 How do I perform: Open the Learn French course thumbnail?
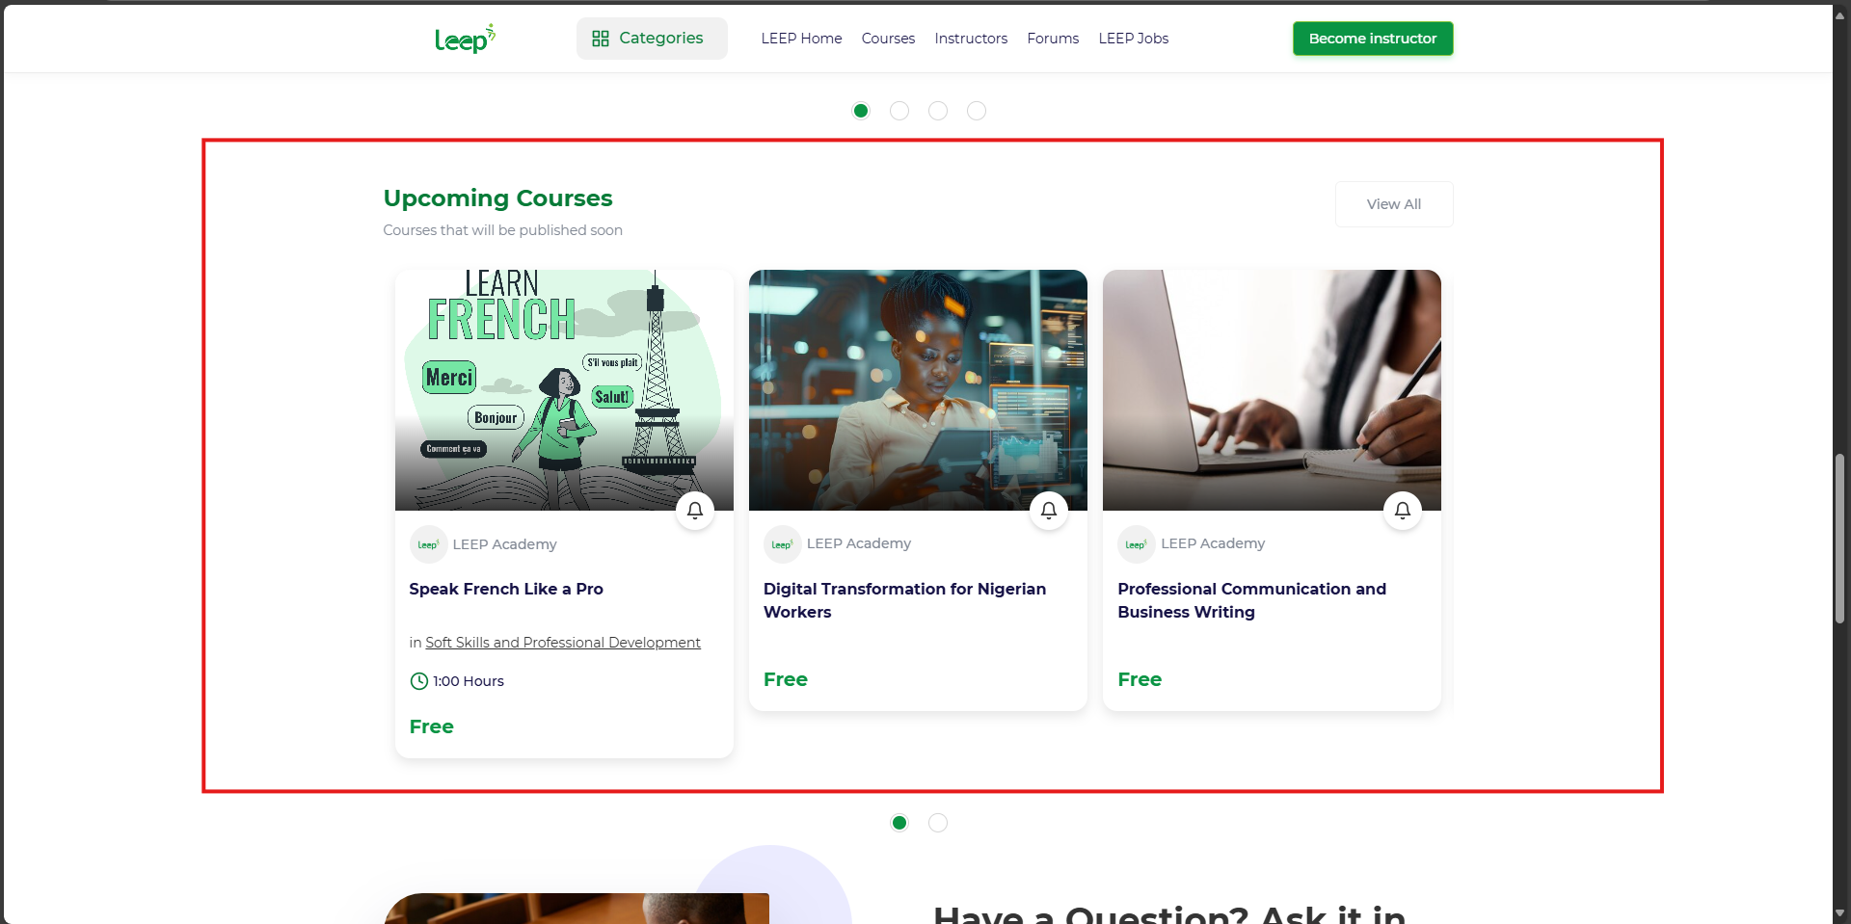[x=564, y=390]
